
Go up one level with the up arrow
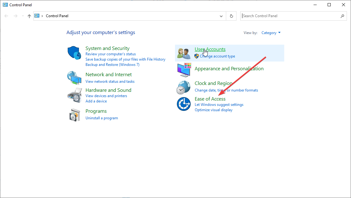click(29, 16)
